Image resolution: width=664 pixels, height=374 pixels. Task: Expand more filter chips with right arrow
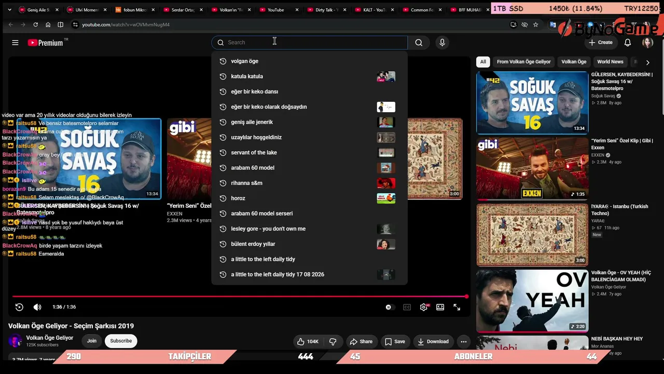click(647, 62)
